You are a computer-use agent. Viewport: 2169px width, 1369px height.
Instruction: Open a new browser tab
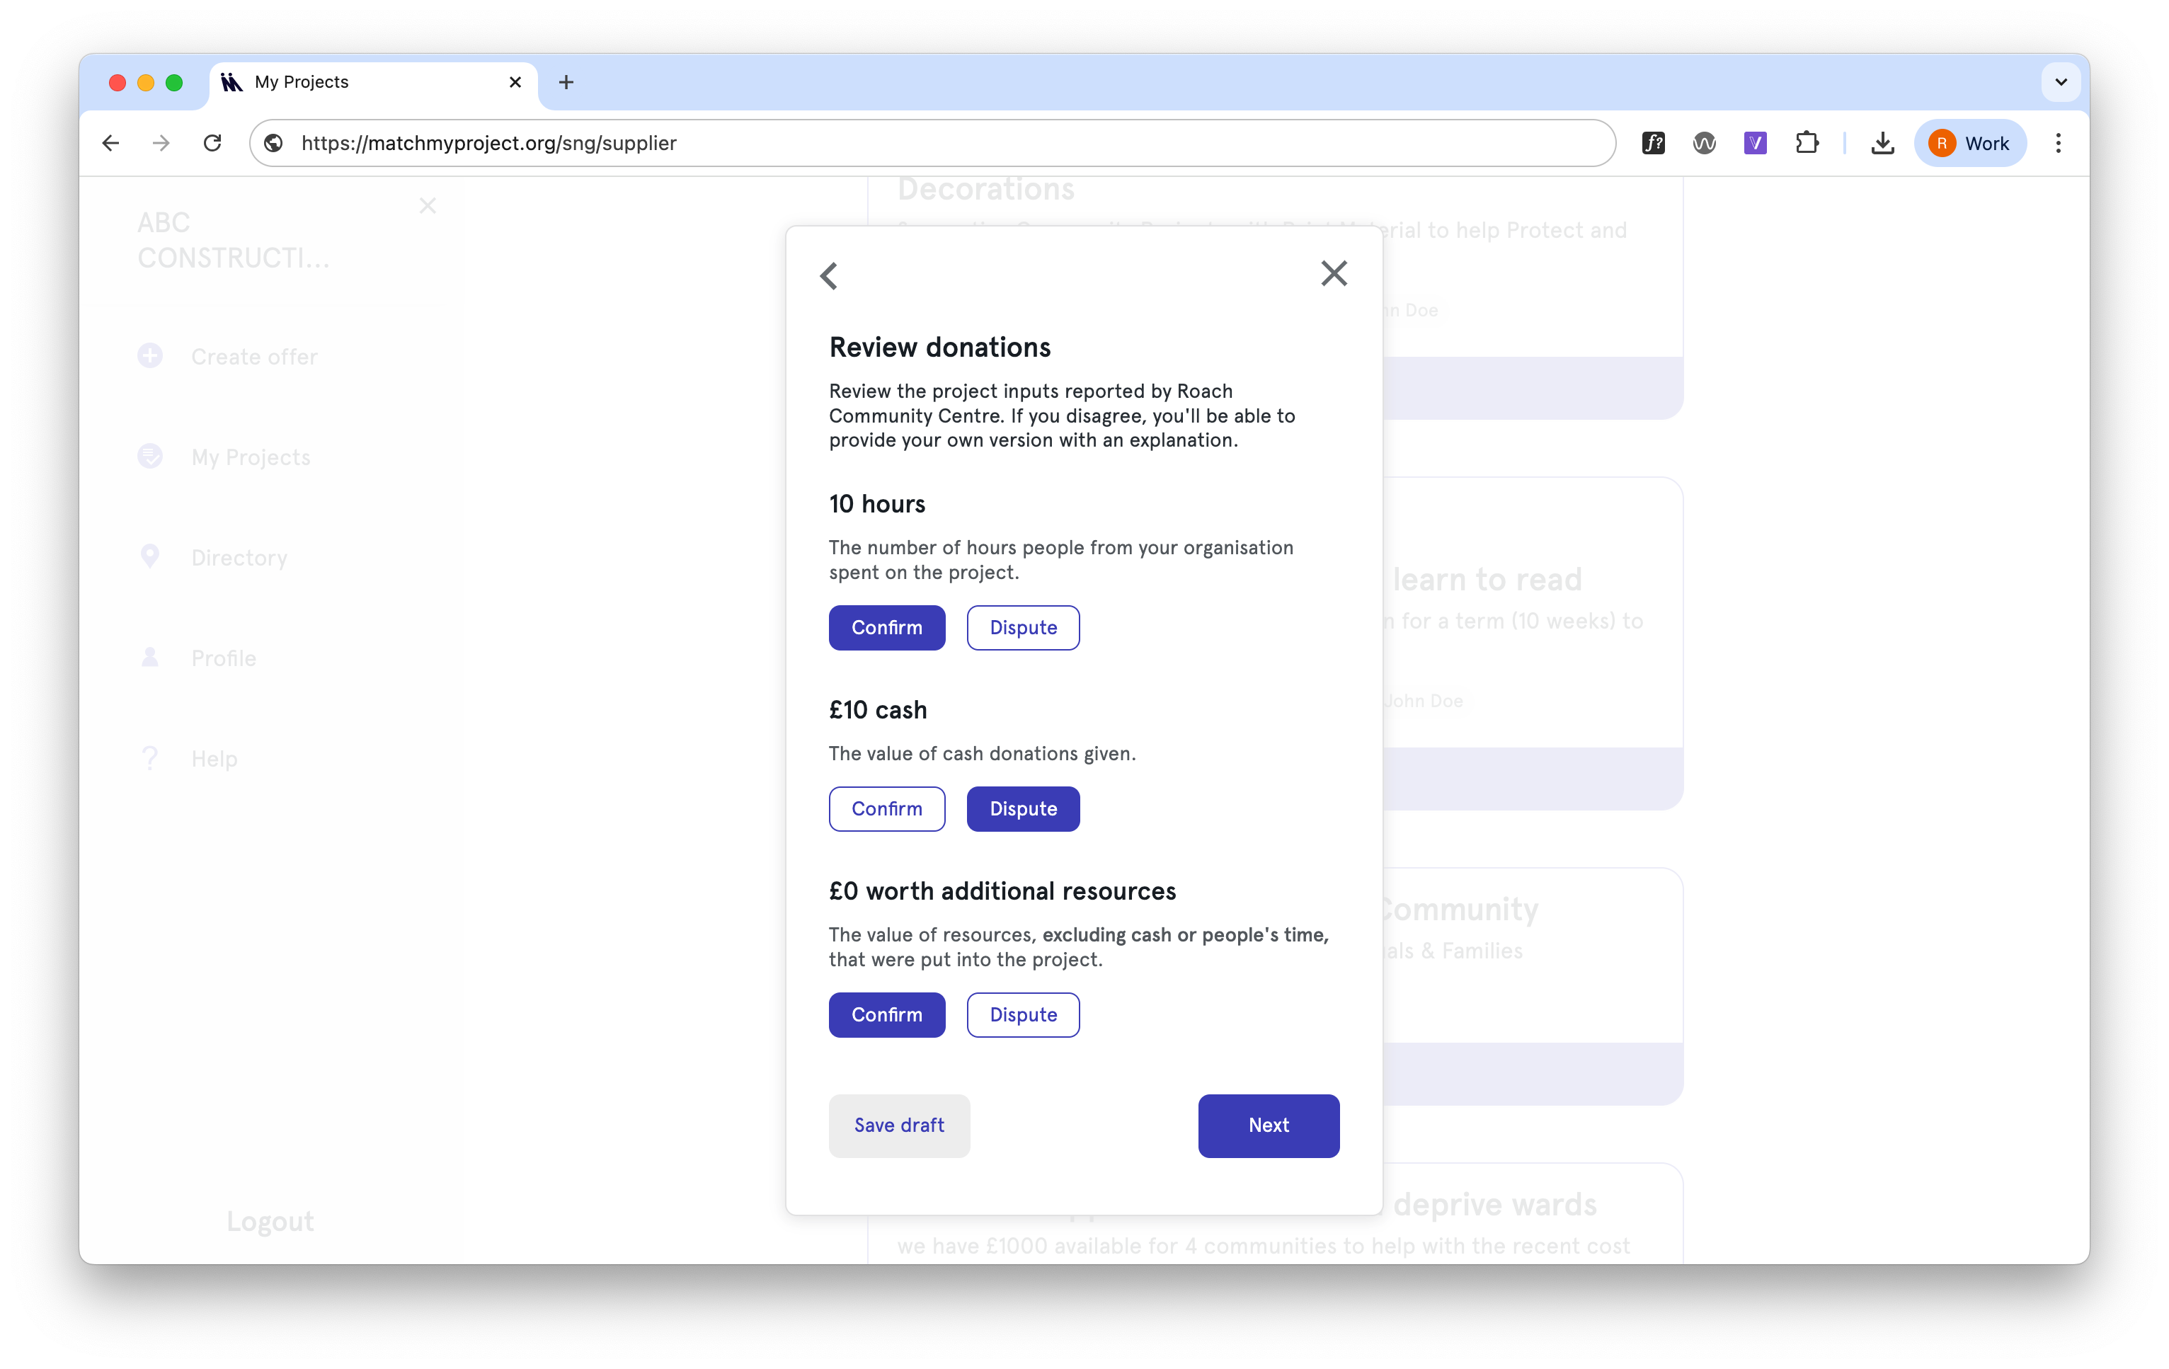pyautogui.click(x=566, y=82)
